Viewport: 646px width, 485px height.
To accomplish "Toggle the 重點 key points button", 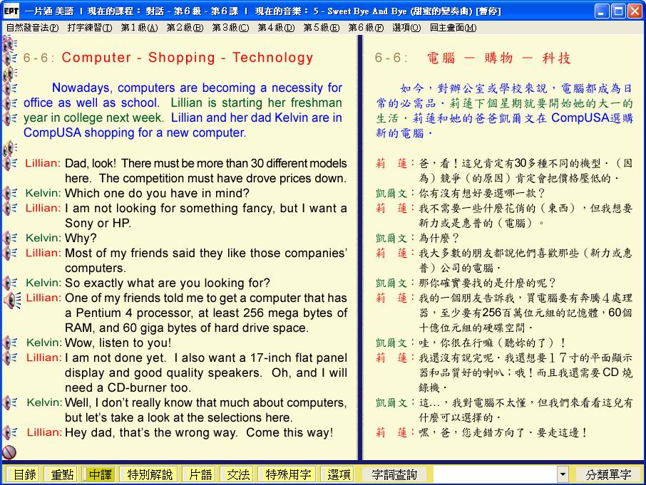I will [60, 474].
